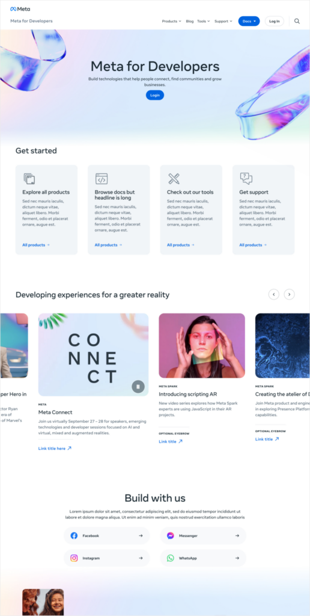Pause the Connect carousel slide
This screenshot has width=310, height=616.
pyautogui.click(x=138, y=387)
